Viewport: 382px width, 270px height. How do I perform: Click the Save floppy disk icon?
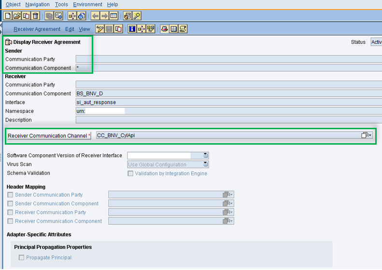(x=109, y=29)
